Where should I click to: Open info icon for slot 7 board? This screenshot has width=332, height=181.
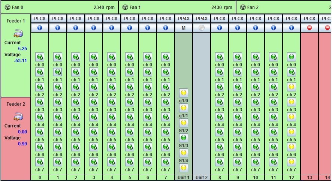coord(166,28)
